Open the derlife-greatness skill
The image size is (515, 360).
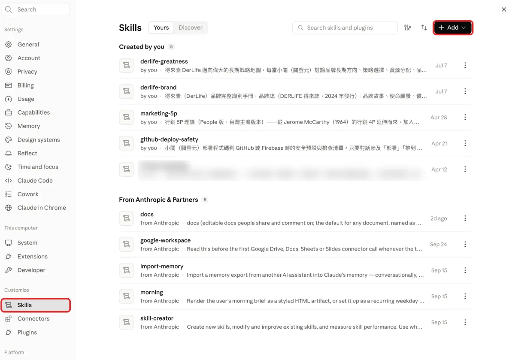point(295,65)
